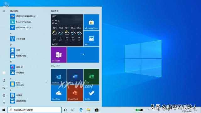The height and width of the screenshot is (113, 201).
Task: Click the J group header
Action: pyautogui.click(x=11, y=90)
